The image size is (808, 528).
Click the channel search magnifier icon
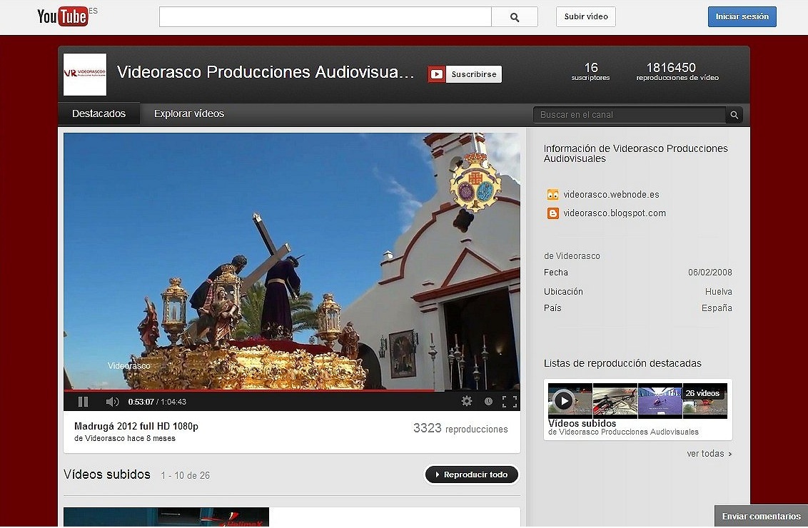point(734,115)
